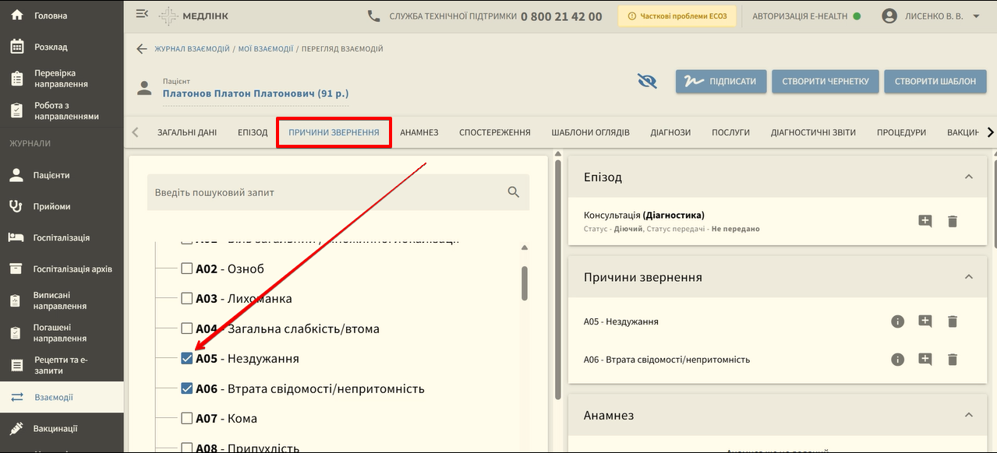997x453 pixels.
Task: Switch to Загальні дані tab
Action: tap(187, 132)
